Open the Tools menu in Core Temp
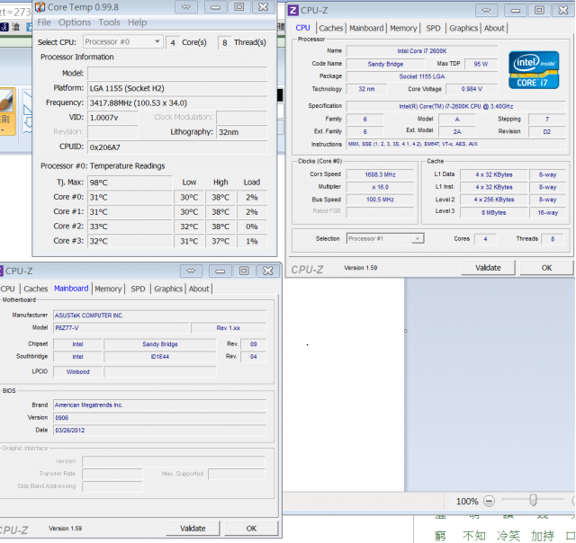This screenshot has height=543, width=576. 109,22
